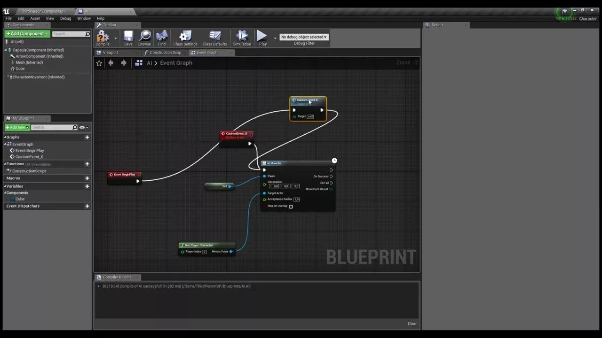Open Add New dropdown in My Blueprint

pos(17,127)
